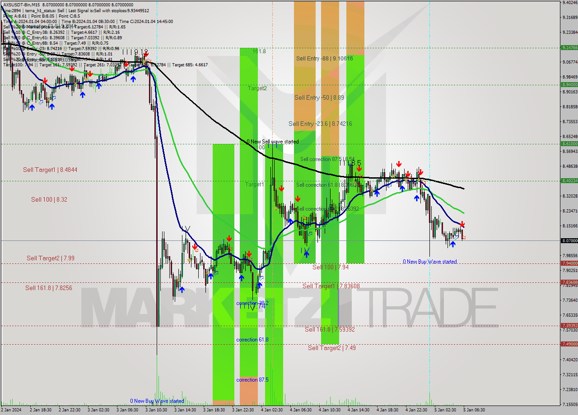The height and width of the screenshot is (415, 578).
Task: Click the '5 Jan 02:30' time-axis label
Action: (x=445, y=410)
